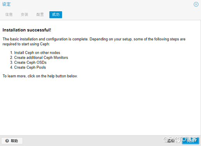Click the Create Ceph Pools list item
Screen dimensions: 201x146
pos(30,67)
